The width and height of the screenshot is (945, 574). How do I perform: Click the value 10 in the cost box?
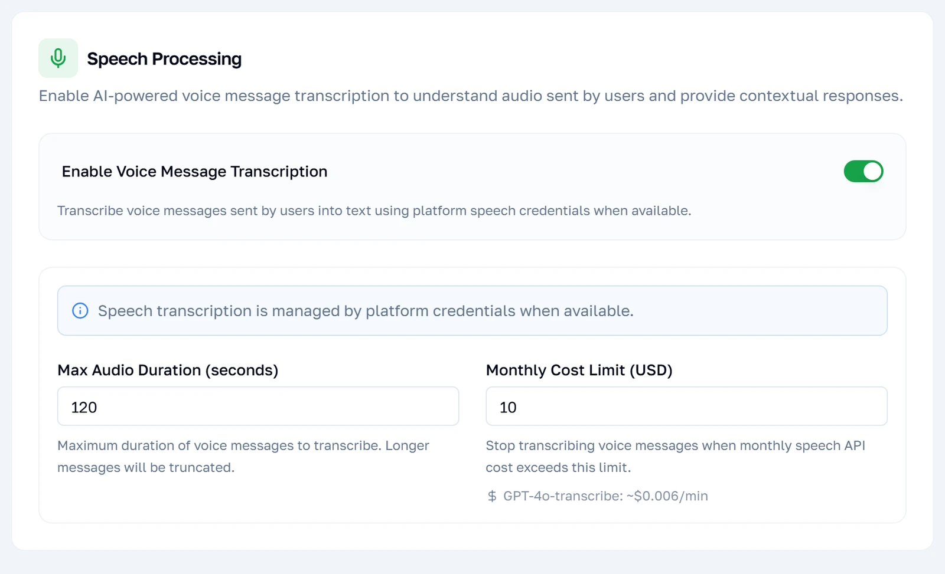tap(508, 408)
